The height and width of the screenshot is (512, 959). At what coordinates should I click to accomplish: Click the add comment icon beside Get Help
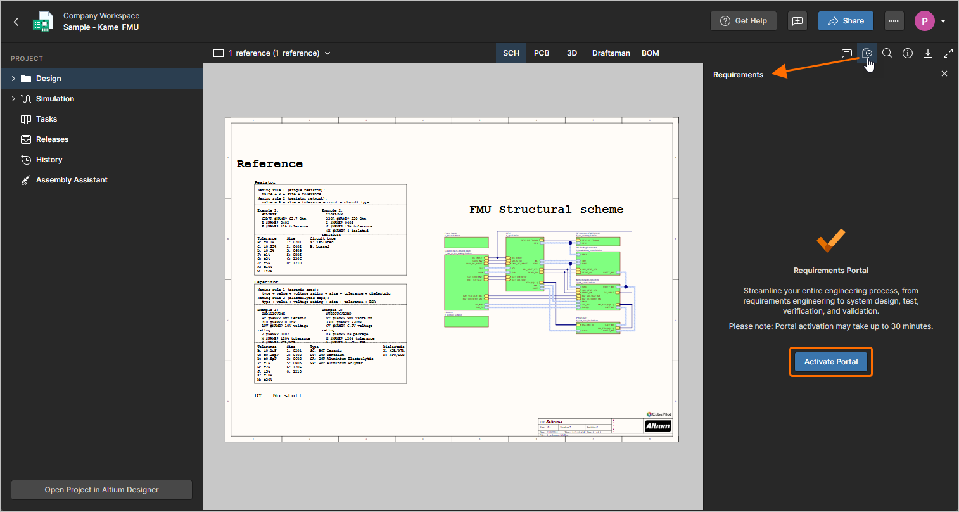797,21
